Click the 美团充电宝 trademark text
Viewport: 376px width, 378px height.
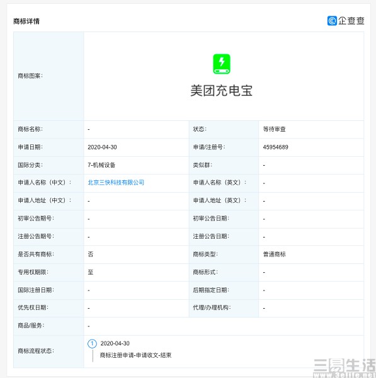point(221,91)
